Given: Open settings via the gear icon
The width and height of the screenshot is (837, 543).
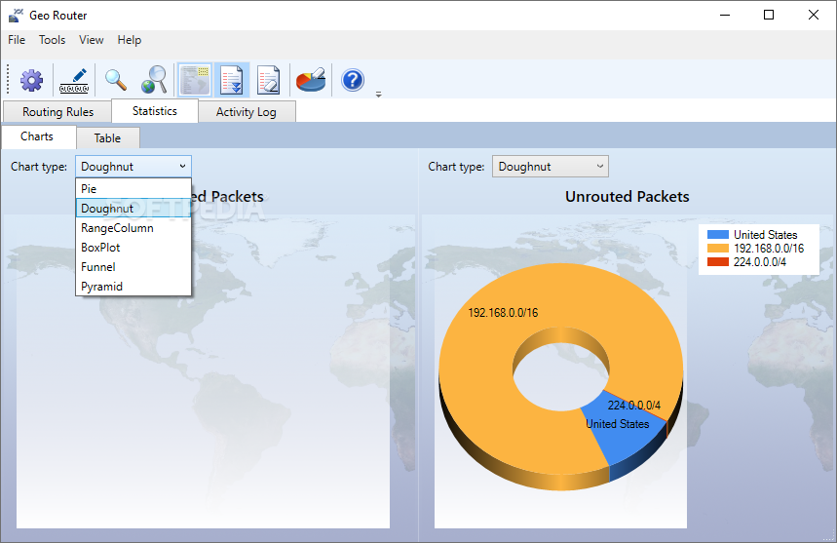Looking at the screenshot, I should tap(31, 81).
